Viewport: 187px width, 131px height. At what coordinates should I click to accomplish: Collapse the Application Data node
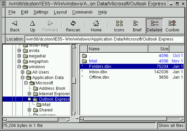coord(22,78)
